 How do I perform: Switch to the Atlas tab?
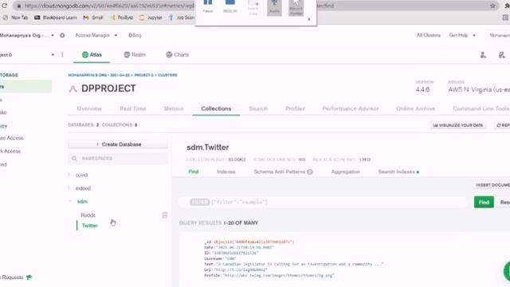coord(92,55)
